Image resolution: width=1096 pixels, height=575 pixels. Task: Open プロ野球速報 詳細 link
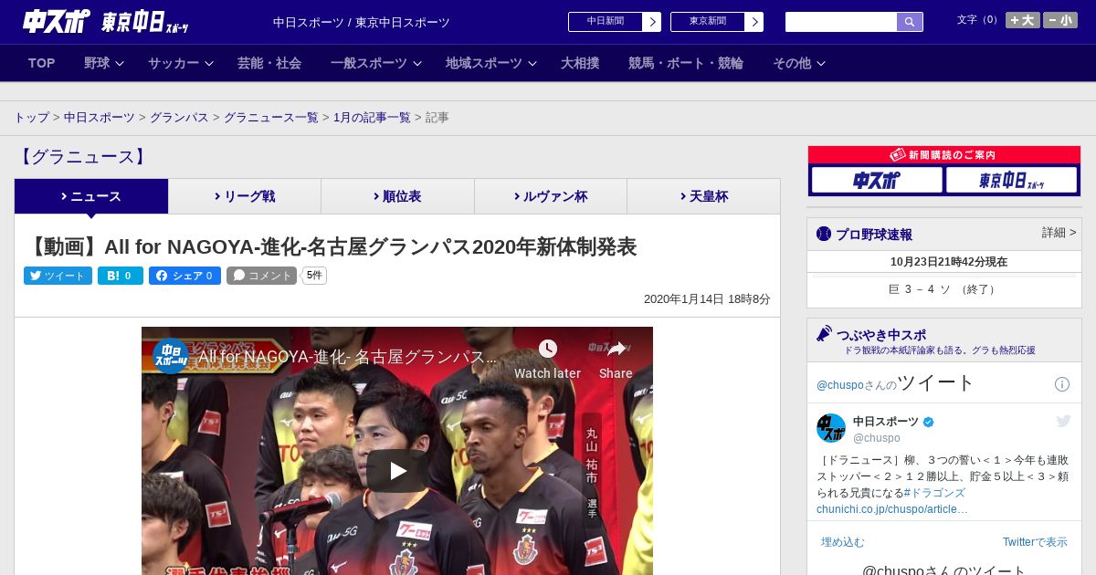(x=1059, y=233)
